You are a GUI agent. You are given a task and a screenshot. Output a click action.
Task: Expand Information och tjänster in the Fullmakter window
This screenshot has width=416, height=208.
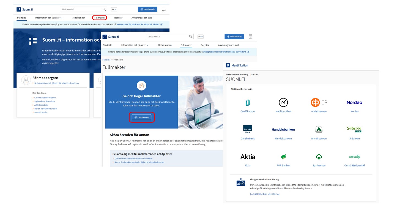[135, 45]
